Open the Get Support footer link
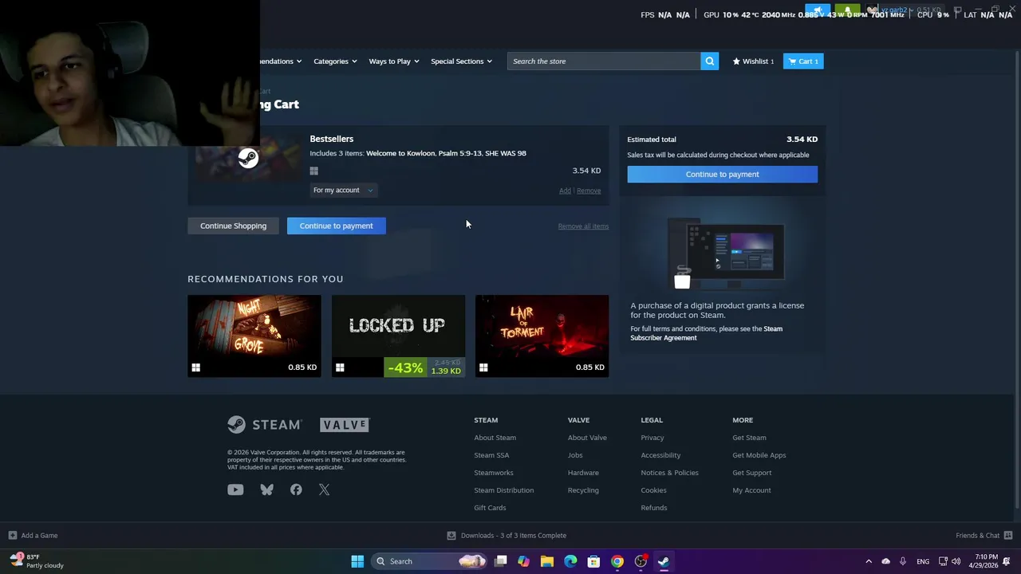The height and width of the screenshot is (574, 1021). point(751,473)
